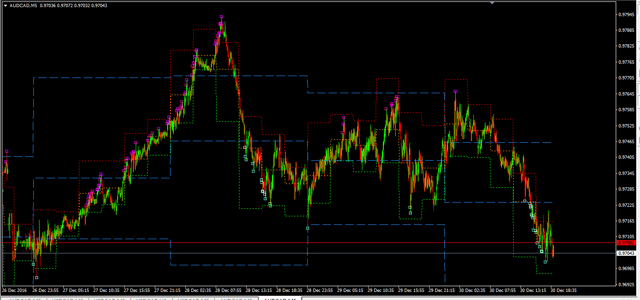Click time axis label 29 Dec 15:55
The width and height of the screenshot is (640, 300).
[411, 290]
